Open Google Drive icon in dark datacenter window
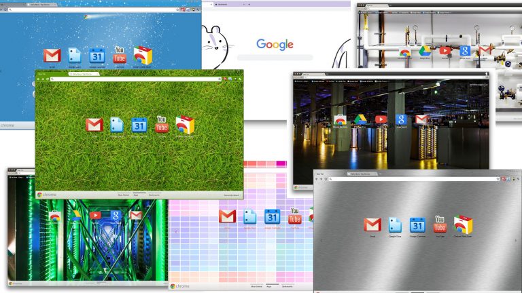The width and height of the screenshot is (522, 293). click(360, 119)
